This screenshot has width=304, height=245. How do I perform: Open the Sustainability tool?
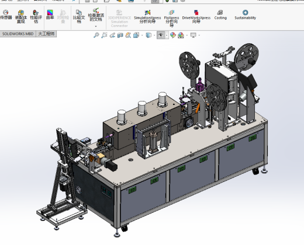(245, 15)
